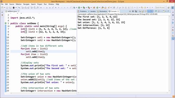Image resolution: width=175 pixels, height=98 pixels.
Task: Open the Project menu
Action: point(40,4)
